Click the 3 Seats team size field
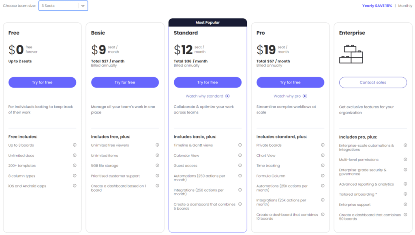415x235 pixels. 63,6
